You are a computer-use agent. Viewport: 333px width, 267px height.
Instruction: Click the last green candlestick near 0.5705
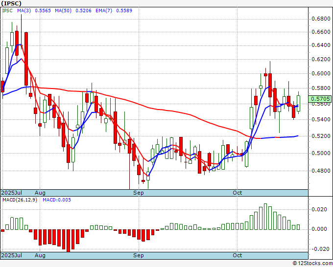click(298, 104)
